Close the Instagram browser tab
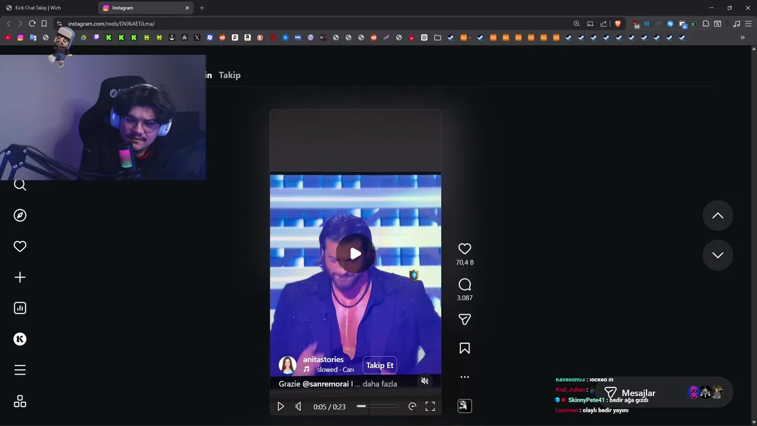This screenshot has width=757, height=426. pyautogui.click(x=187, y=8)
